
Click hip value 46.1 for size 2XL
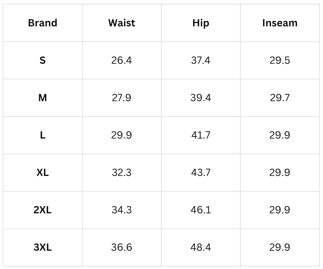pos(201,210)
